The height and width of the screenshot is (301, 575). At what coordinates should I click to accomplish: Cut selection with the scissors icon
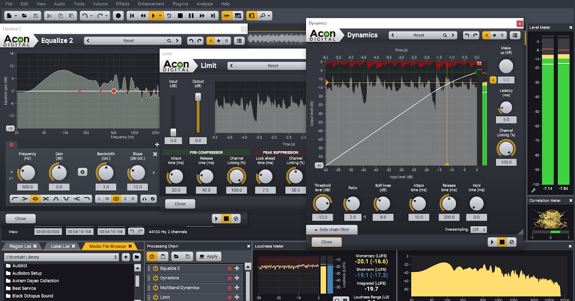coord(49,16)
